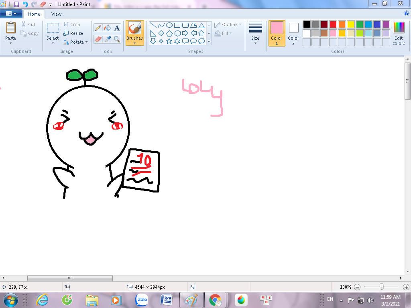Click the horizontal scrollbar thumb
The image size is (411, 308).
pos(70,278)
